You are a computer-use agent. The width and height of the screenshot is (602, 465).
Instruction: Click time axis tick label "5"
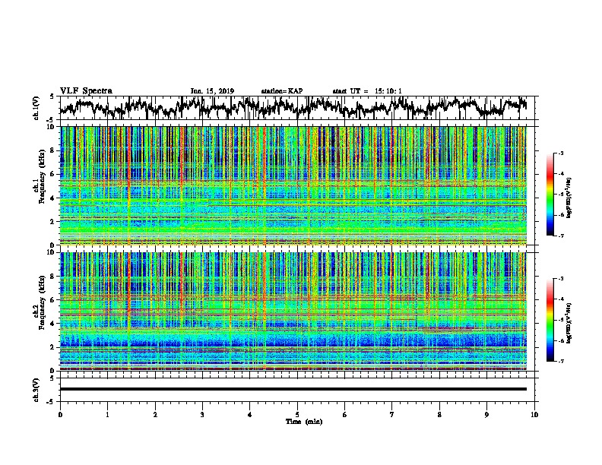pos(297,415)
